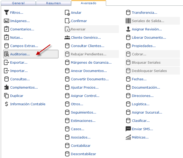
Task: Click disabled Bloquear Seriales entry
Action: 152,62
